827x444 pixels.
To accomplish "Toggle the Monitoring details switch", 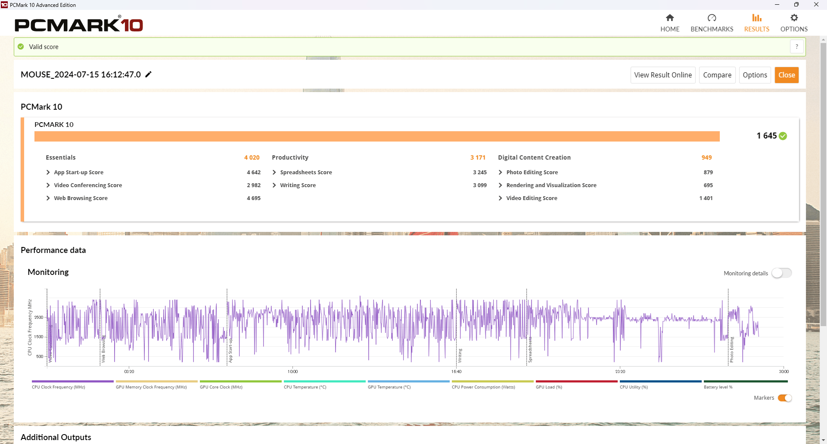I will [781, 273].
